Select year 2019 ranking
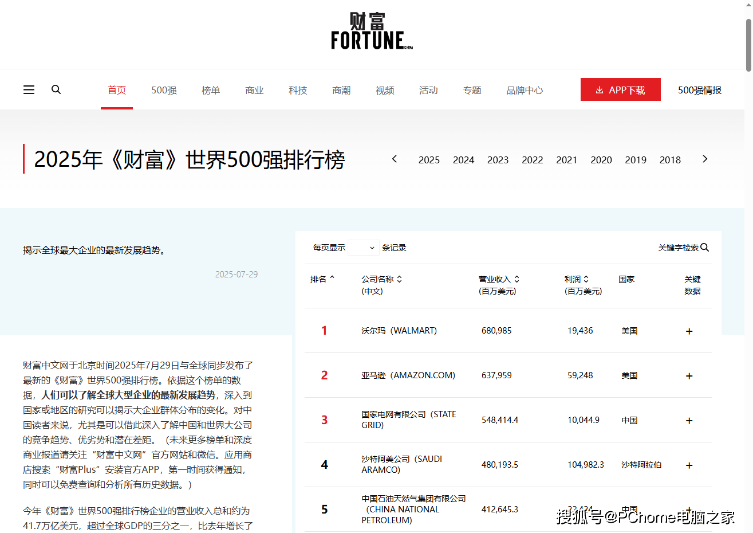The image size is (753, 533). click(636, 160)
